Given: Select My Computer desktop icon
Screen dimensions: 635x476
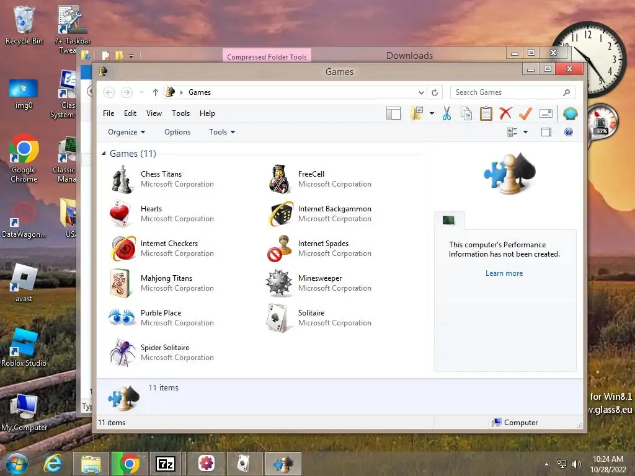Looking at the screenshot, I should point(24,412).
